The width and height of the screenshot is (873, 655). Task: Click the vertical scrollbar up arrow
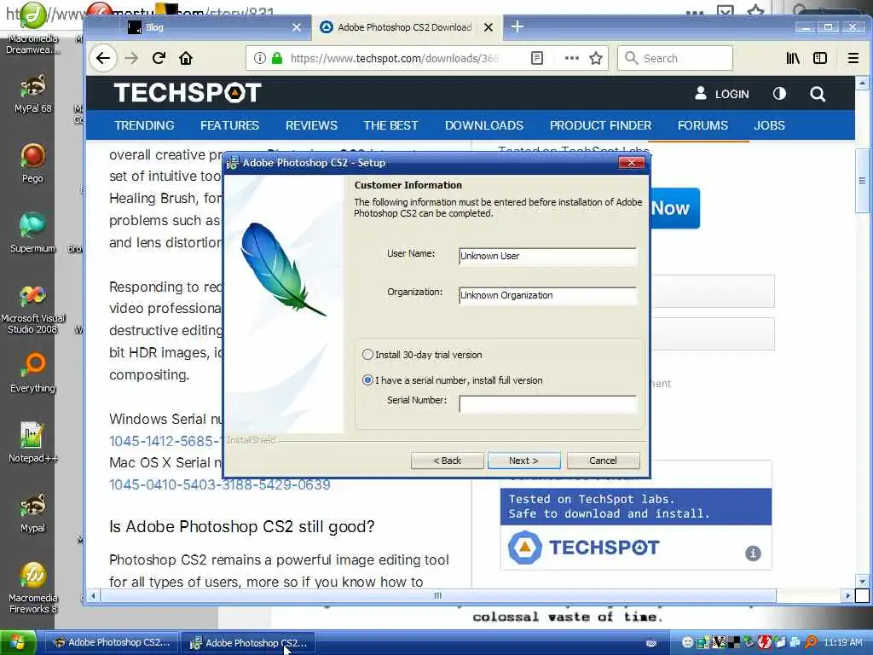[x=862, y=84]
